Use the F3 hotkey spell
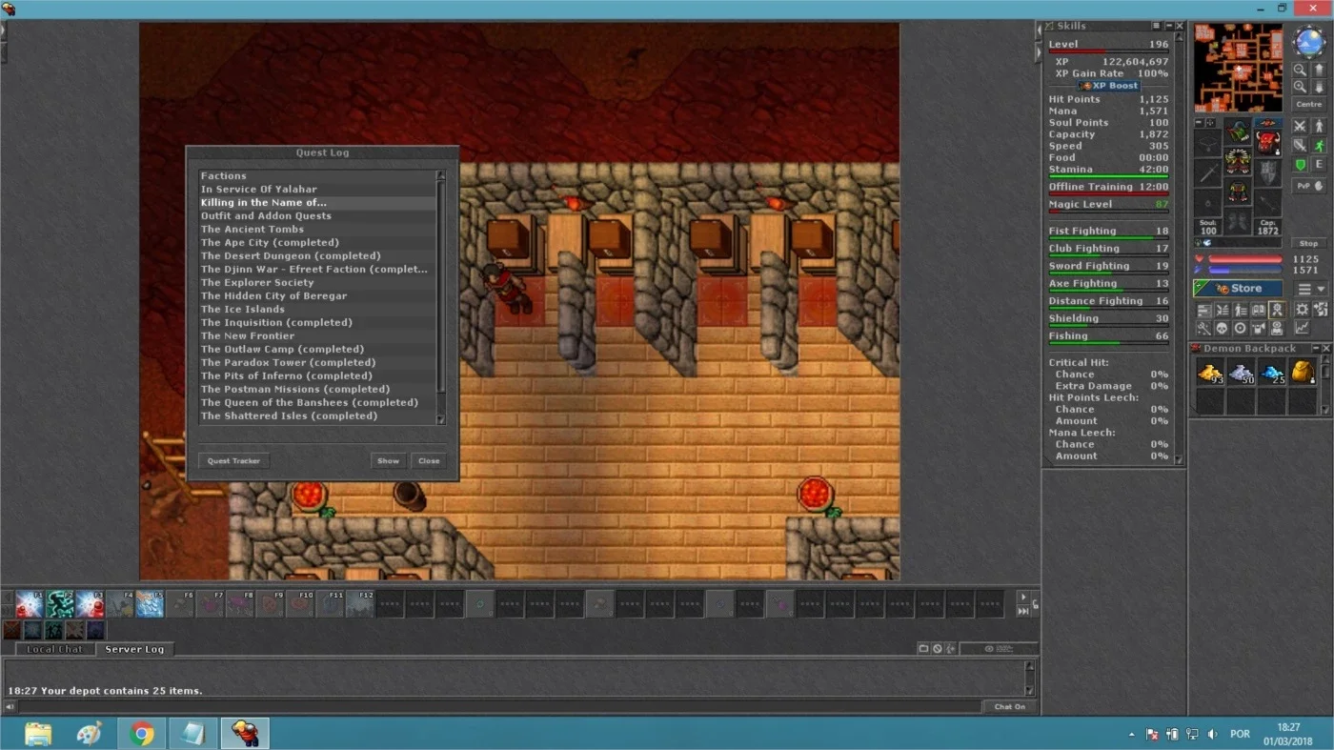The width and height of the screenshot is (1334, 750). (90, 604)
